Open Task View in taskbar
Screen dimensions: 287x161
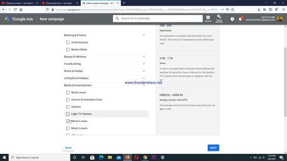tap(83, 157)
